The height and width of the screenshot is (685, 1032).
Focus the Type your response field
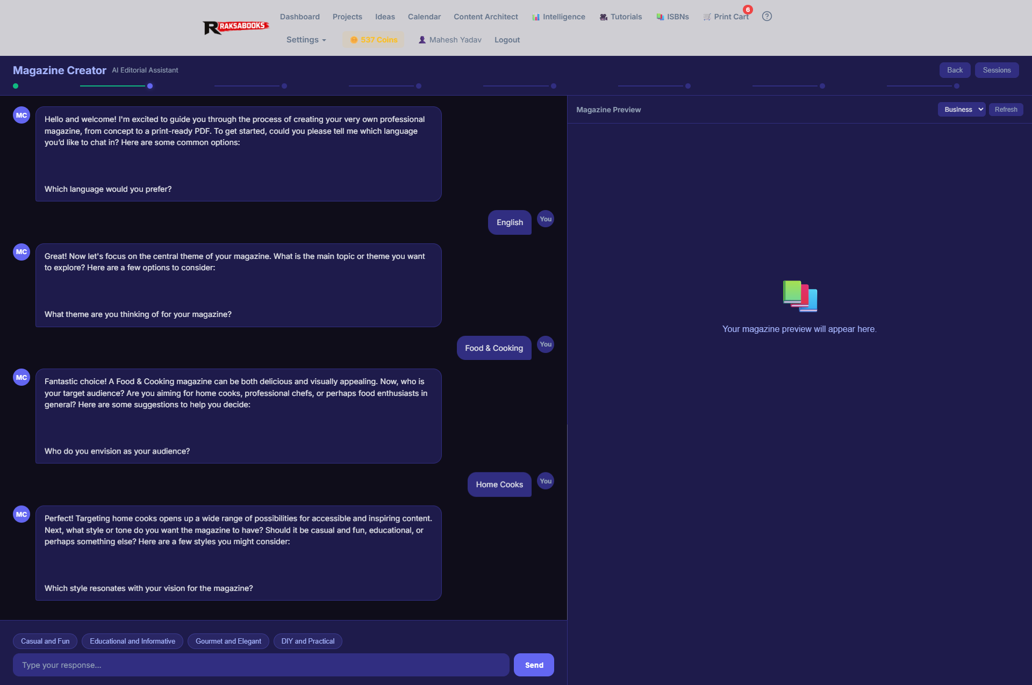(x=261, y=665)
